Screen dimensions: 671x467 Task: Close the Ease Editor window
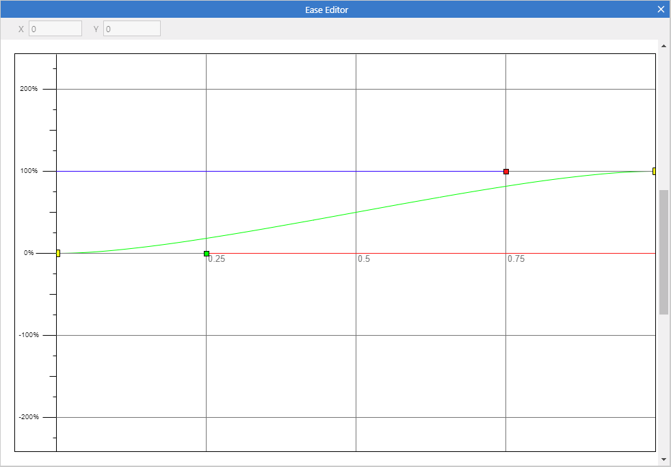coord(661,10)
